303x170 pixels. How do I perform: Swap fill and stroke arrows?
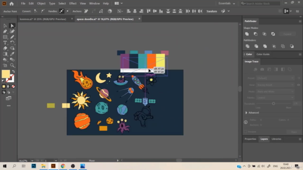pos(13,71)
